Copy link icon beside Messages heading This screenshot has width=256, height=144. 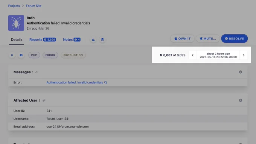click(37, 72)
